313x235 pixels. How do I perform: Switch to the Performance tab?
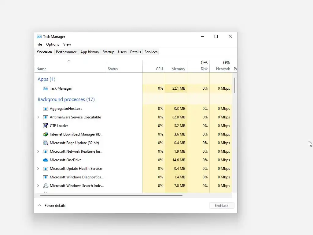66,52
